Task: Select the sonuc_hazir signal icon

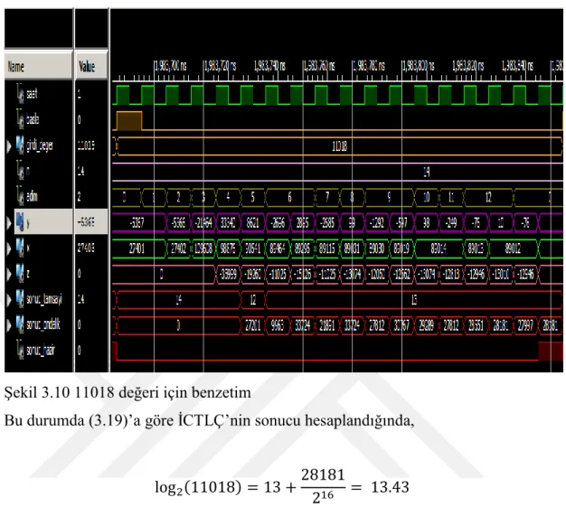Action: 20,350
